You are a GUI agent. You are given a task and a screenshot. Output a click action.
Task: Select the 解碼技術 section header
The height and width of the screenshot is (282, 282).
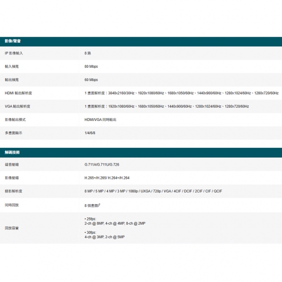pyautogui.click(x=141, y=152)
